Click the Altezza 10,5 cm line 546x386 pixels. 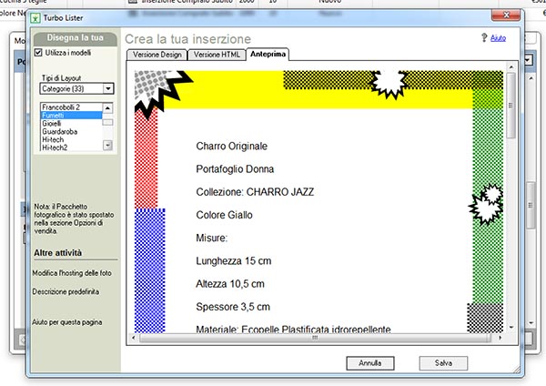tap(230, 284)
